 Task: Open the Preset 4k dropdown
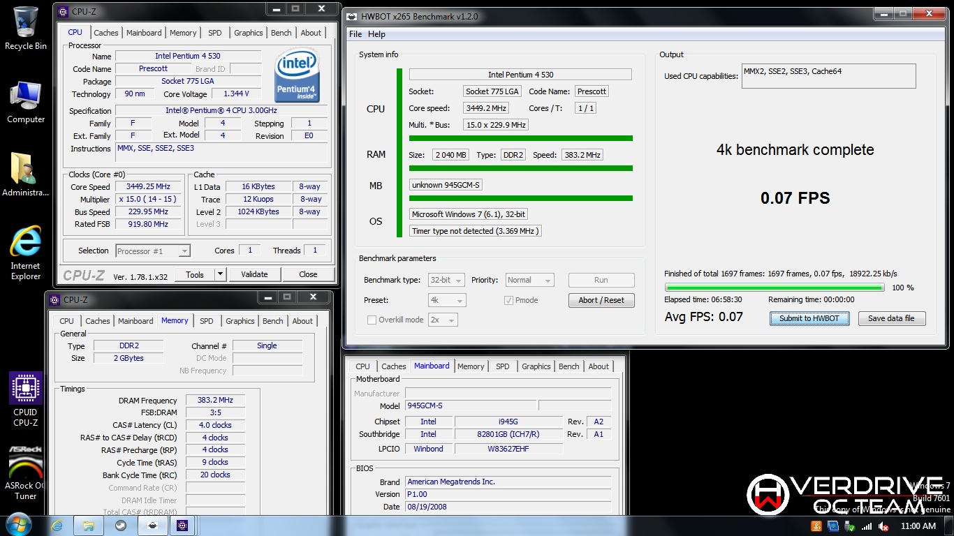[x=447, y=300]
